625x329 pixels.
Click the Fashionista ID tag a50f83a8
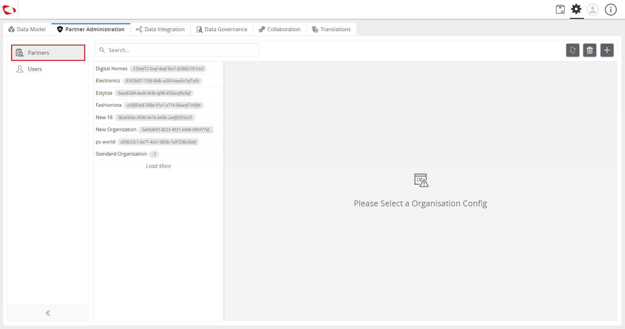(164, 105)
